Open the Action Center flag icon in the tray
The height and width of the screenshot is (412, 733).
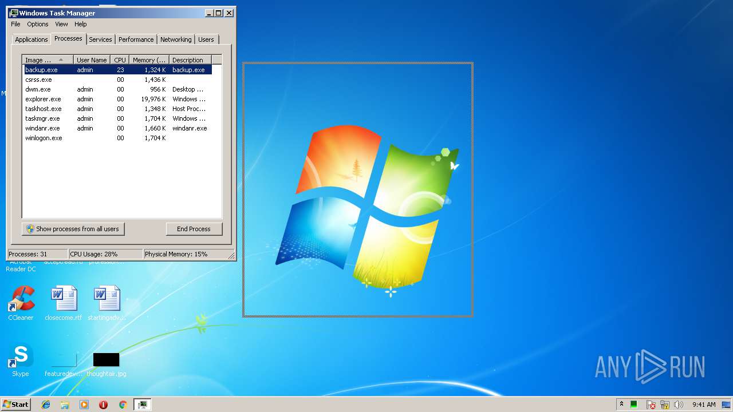(x=651, y=405)
